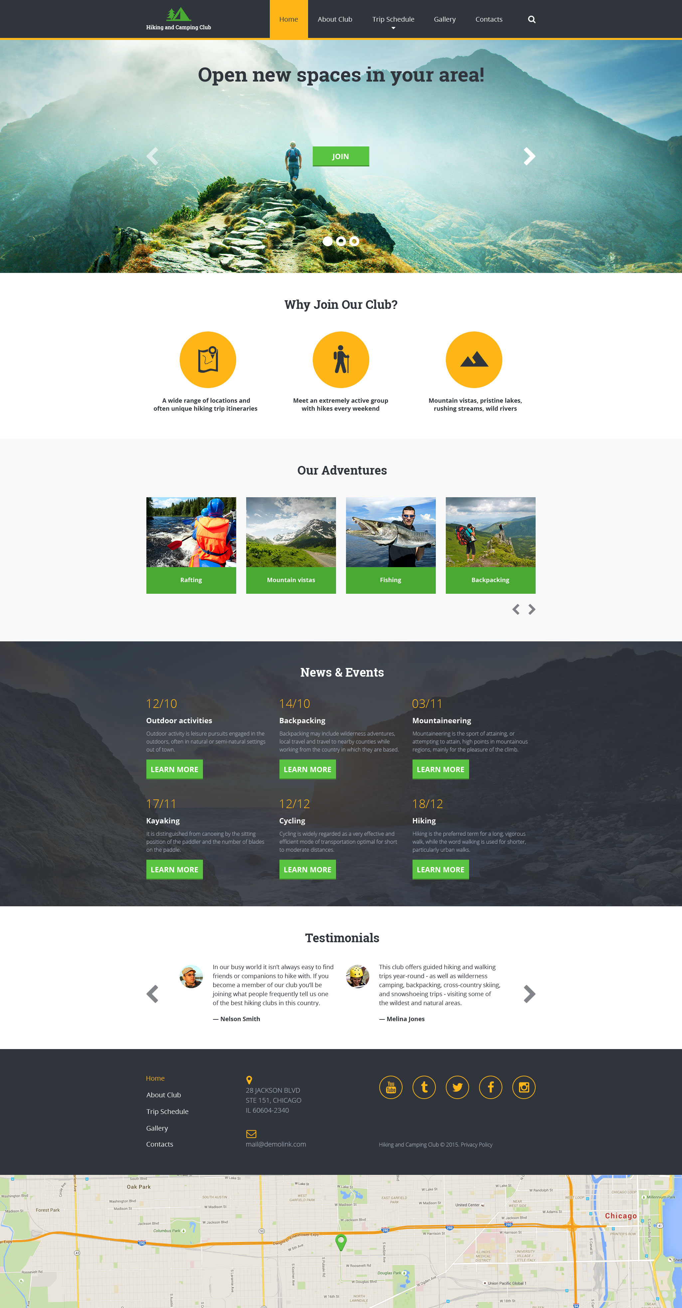Image resolution: width=682 pixels, height=1308 pixels.
Task: Click the JOIN button on hero banner
Action: 341,156
